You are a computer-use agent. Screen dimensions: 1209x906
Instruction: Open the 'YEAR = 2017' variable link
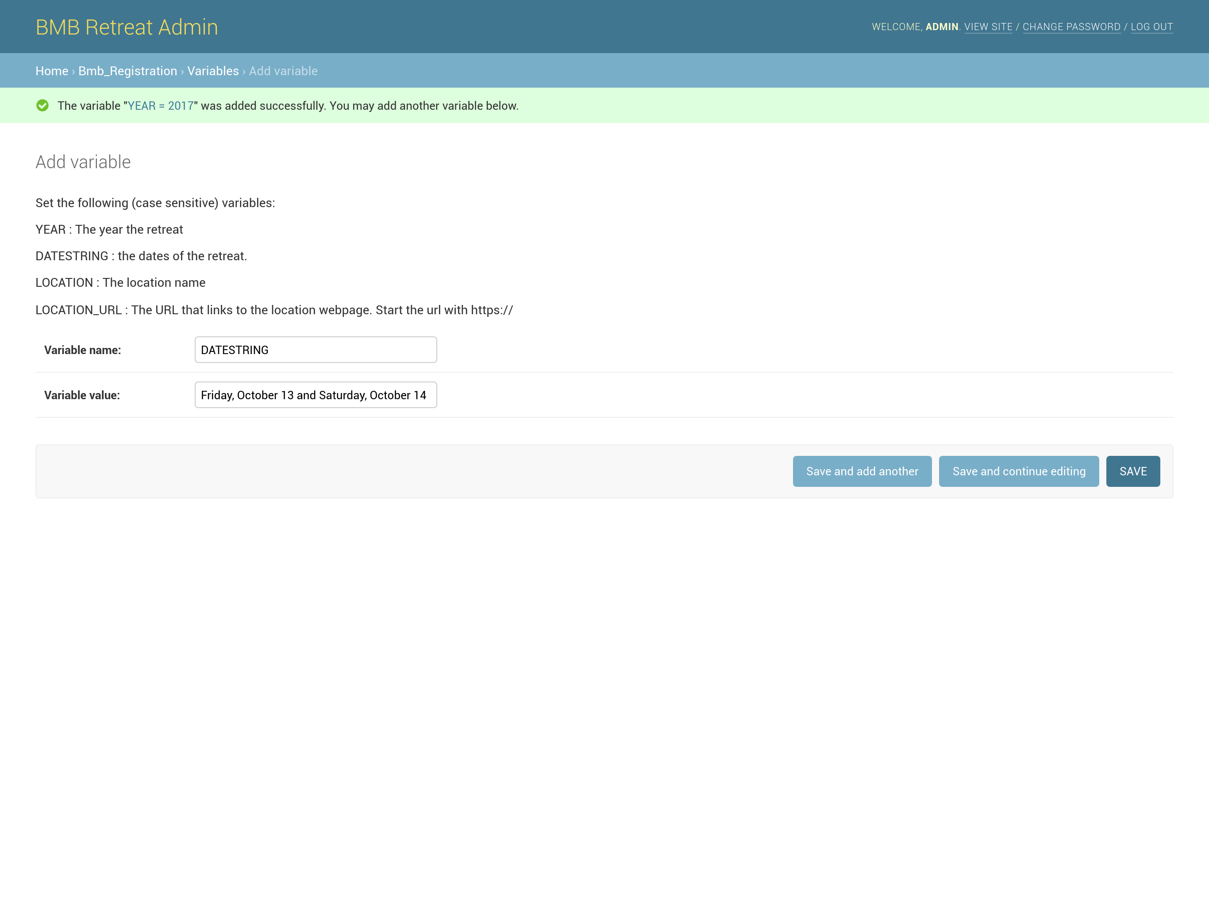(x=160, y=105)
